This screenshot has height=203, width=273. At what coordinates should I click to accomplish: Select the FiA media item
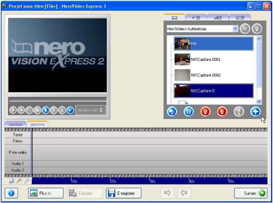point(214,44)
